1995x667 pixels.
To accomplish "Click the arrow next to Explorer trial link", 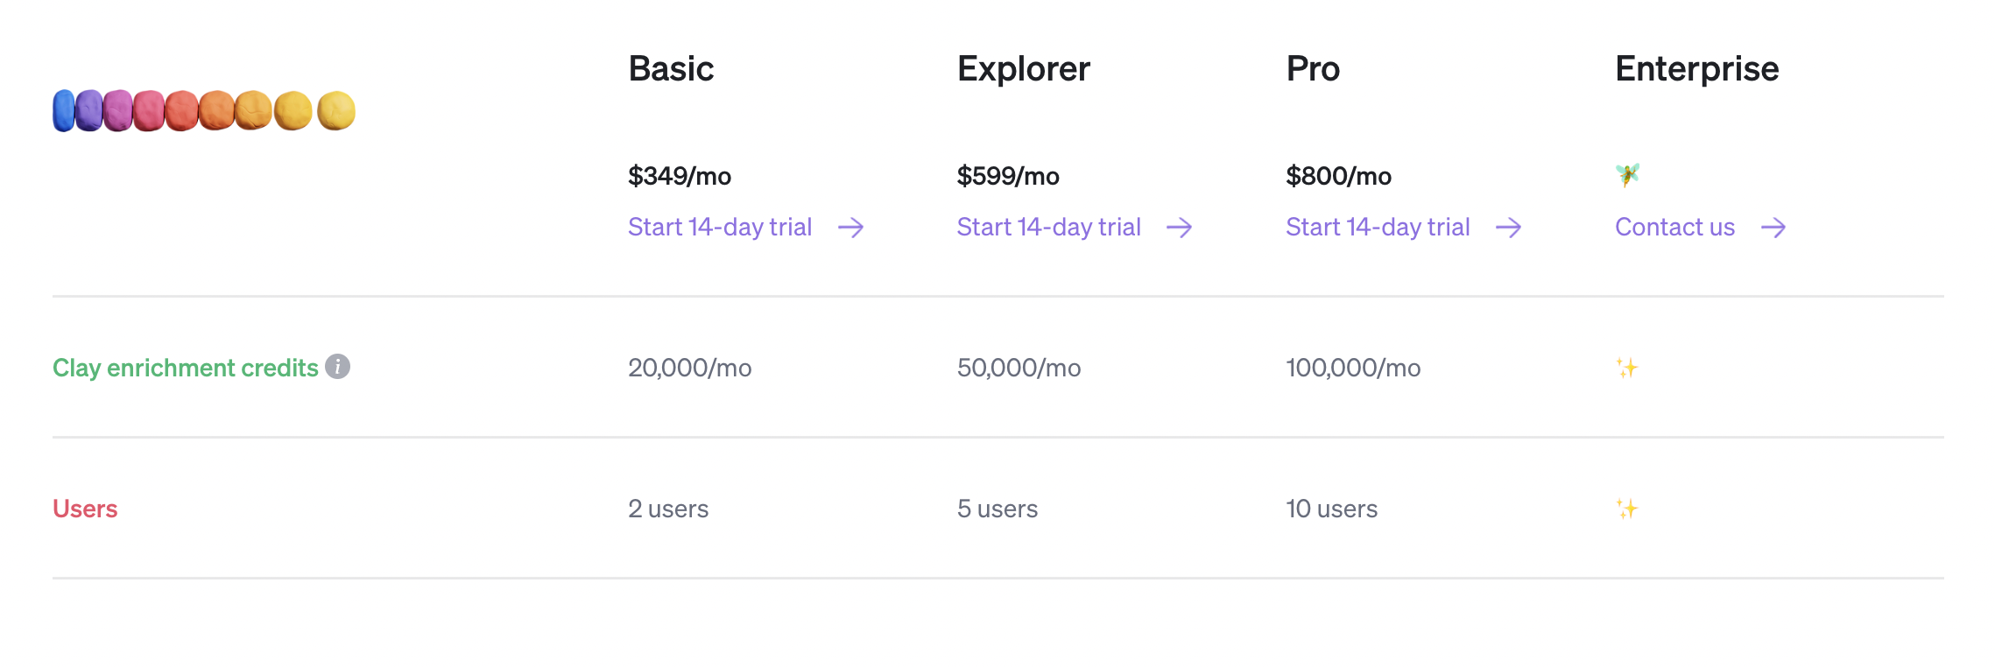I will (x=1180, y=228).
